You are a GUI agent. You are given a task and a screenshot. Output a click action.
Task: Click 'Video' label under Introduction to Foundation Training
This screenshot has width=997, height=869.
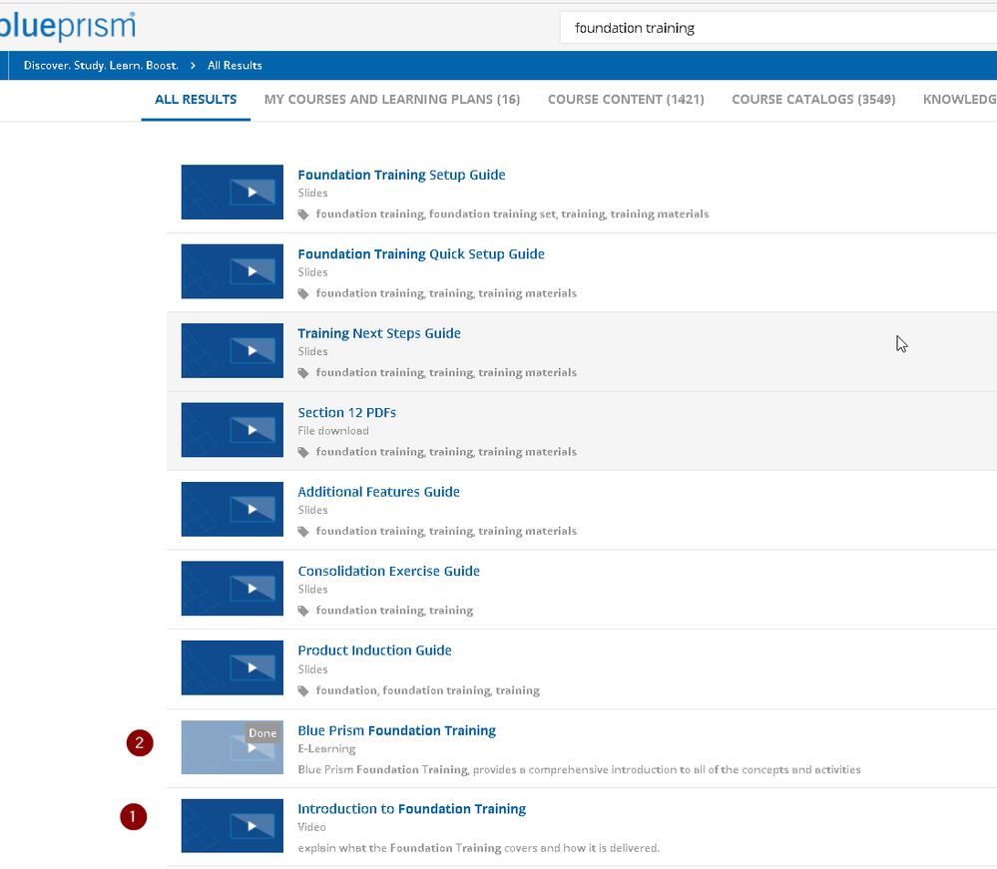pos(311,827)
